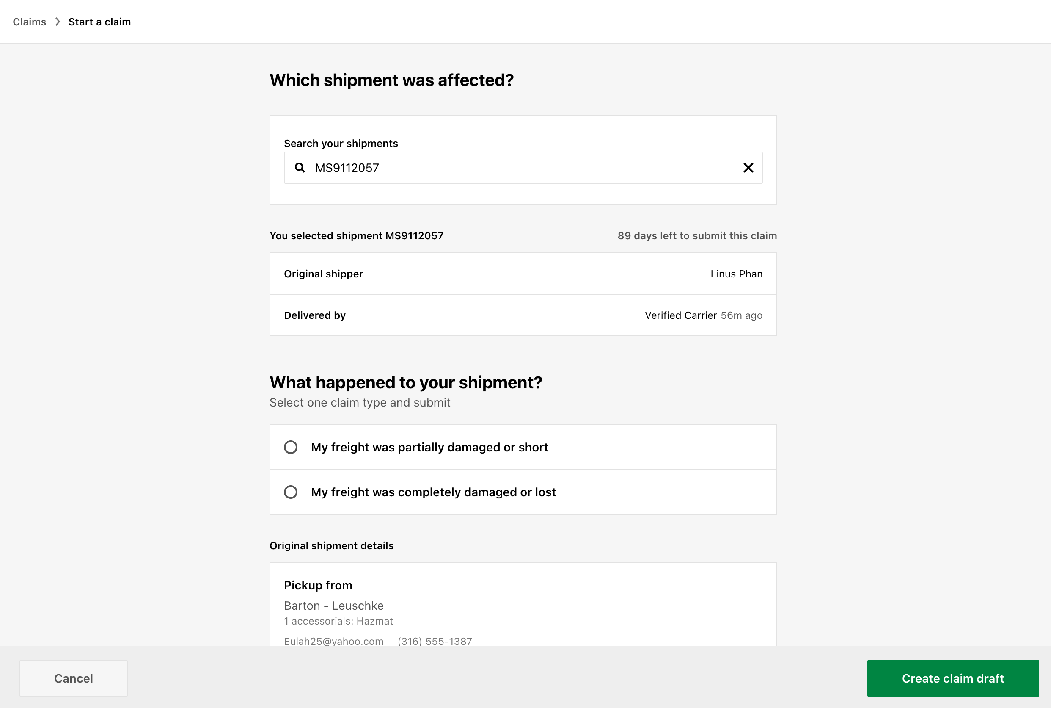Clear the shipment search with X icon
This screenshot has width=1051, height=708.
[748, 168]
